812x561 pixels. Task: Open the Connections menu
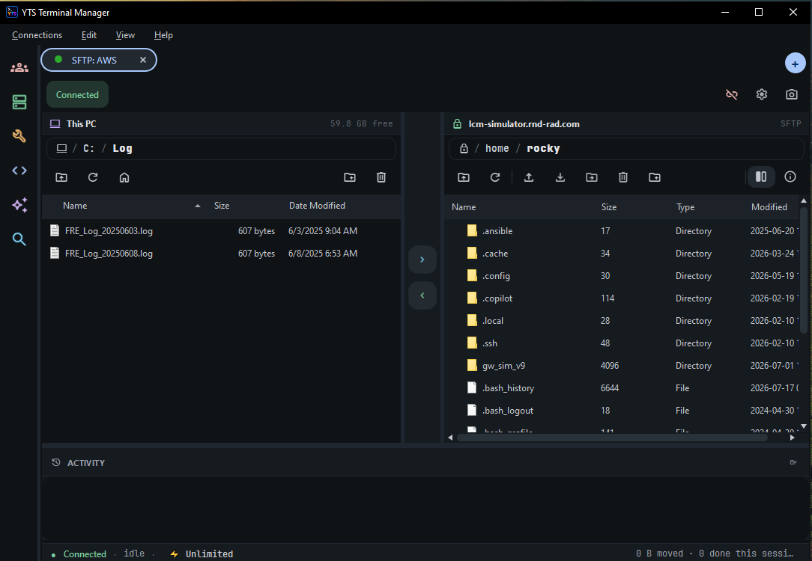pos(37,35)
